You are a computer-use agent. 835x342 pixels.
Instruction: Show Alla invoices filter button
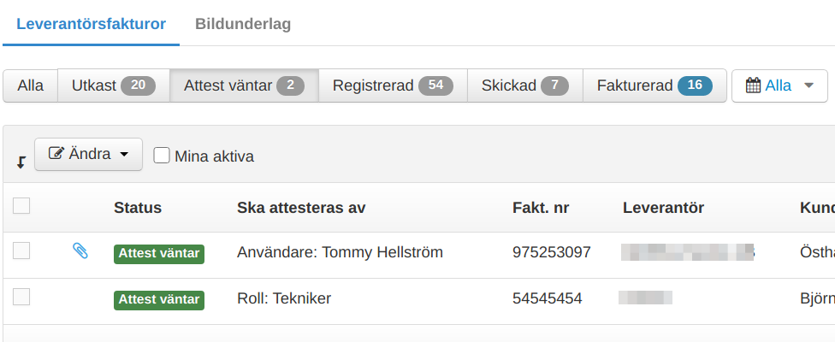point(30,85)
